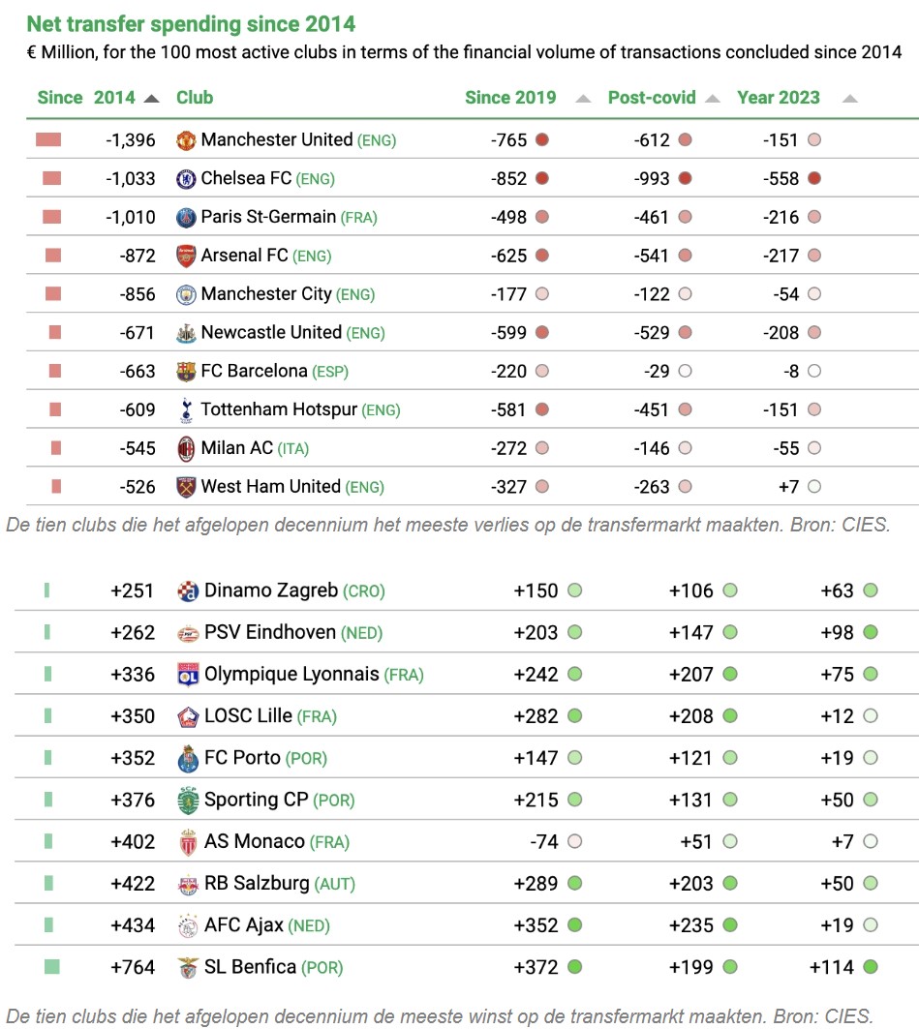Click Manchester United's red spending bar
Viewport: 919px width, 1029px height.
pos(47,139)
